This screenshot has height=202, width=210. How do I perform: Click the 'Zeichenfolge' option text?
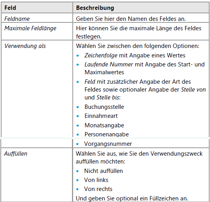tap(101, 55)
